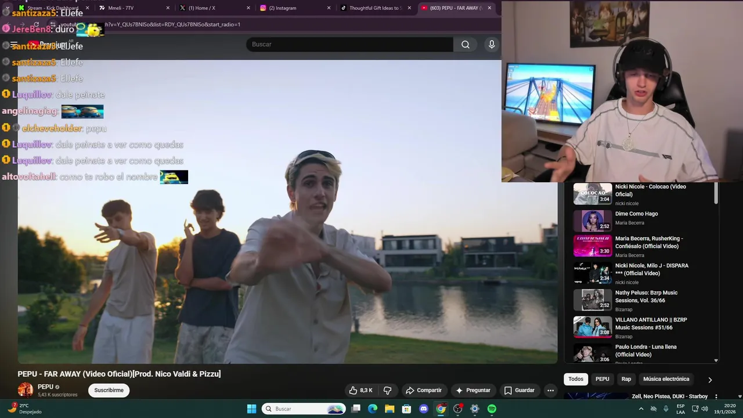Open the weather widget showing 21°C
Image resolution: width=743 pixels, height=418 pixels.
click(26, 409)
